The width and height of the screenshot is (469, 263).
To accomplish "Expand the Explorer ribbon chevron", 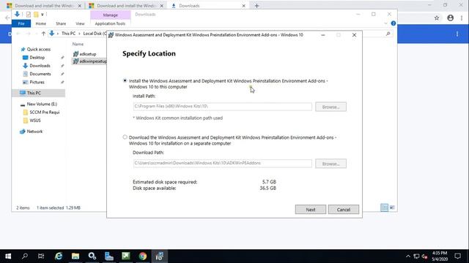I will click(385, 23).
